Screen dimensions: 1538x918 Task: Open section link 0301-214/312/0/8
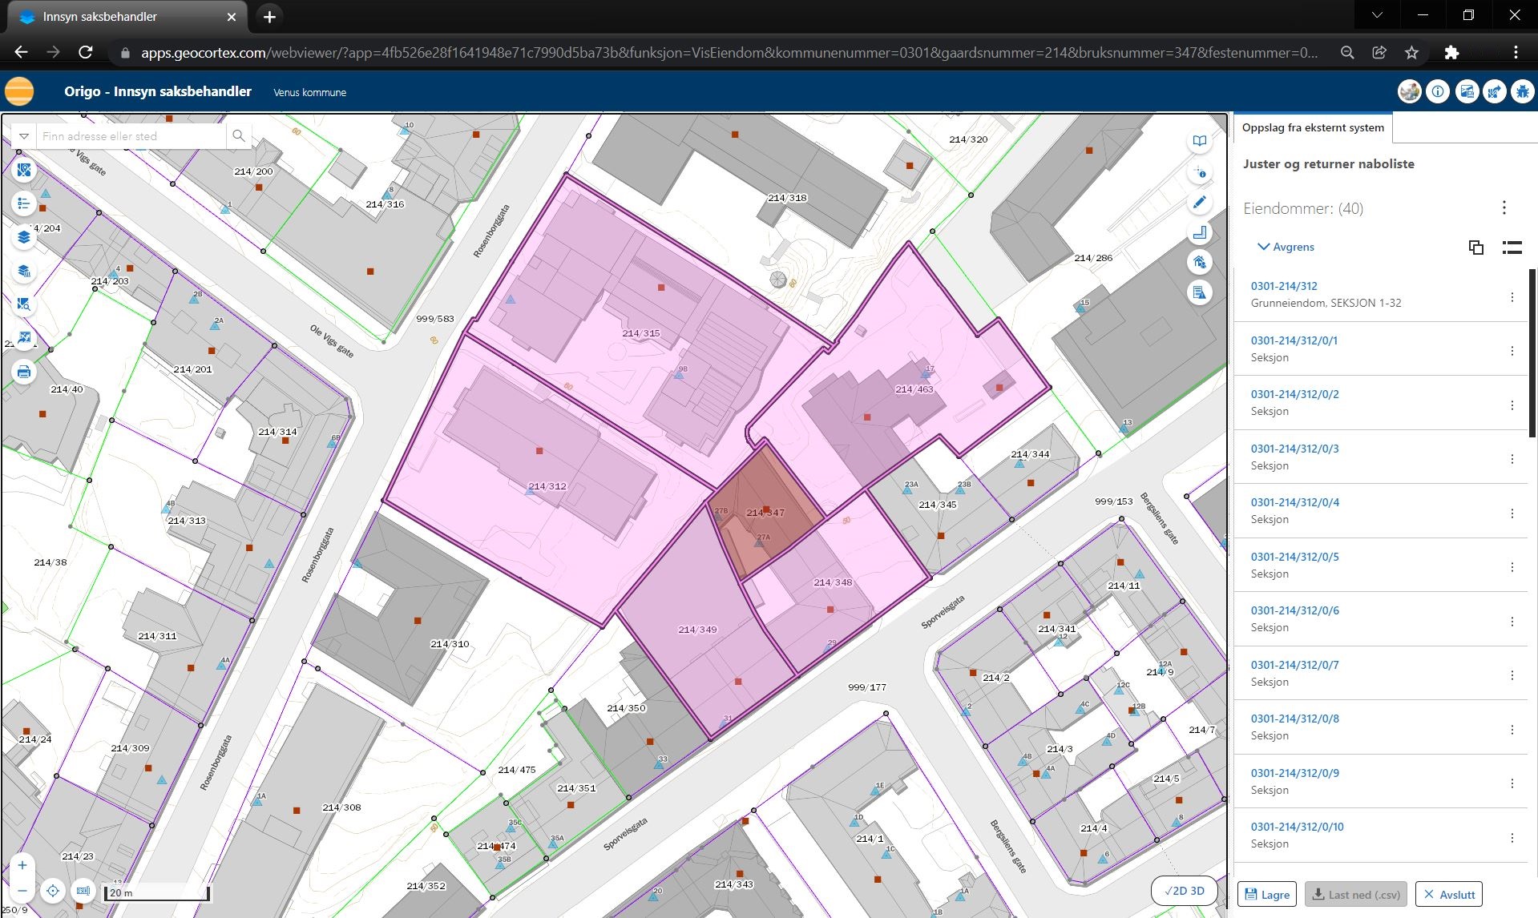coord(1294,719)
